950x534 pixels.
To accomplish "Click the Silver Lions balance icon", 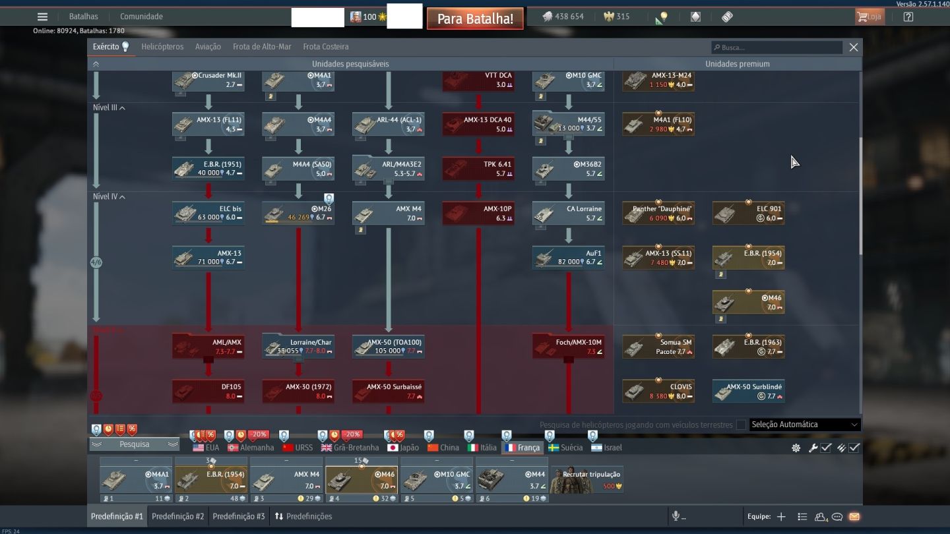I will pos(548,17).
